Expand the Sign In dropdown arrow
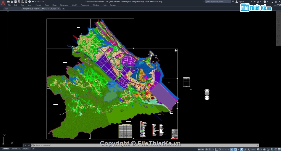This screenshot has height=151, width=281. tap(251, 1)
